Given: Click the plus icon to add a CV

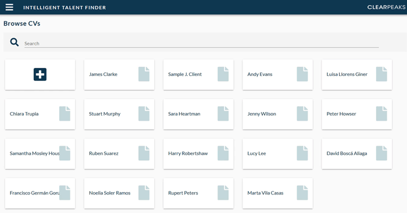Looking at the screenshot, I should click(x=40, y=74).
